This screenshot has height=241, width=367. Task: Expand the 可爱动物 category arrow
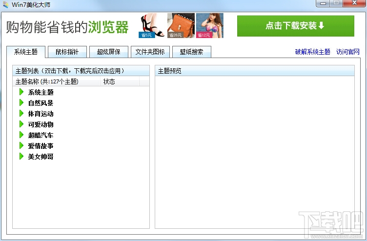21,124
